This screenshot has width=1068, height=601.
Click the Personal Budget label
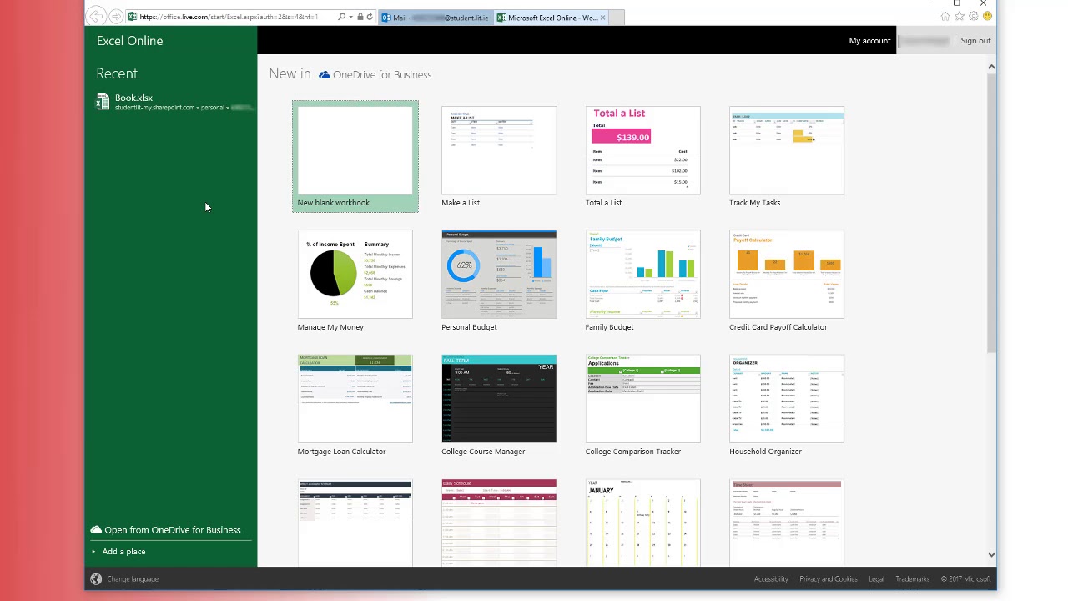pos(469,327)
